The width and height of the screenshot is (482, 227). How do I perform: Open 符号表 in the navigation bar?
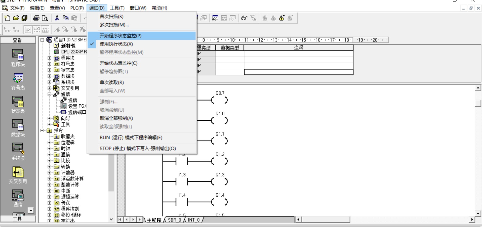pyautogui.click(x=18, y=81)
